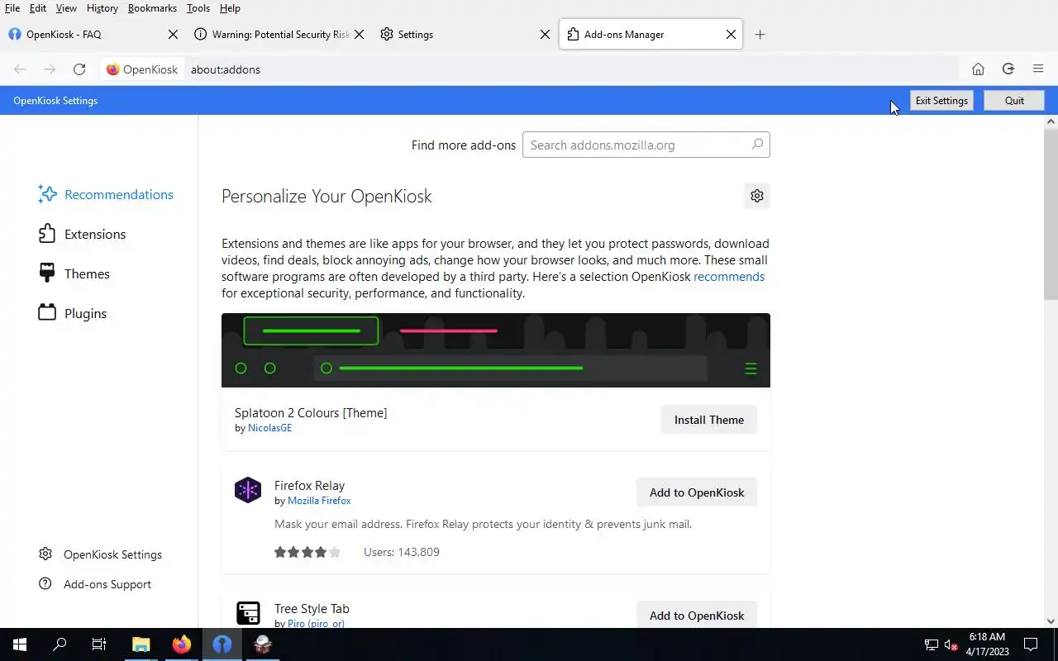Open a new tab with plus button
1058x661 pixels.
[760, 35]
